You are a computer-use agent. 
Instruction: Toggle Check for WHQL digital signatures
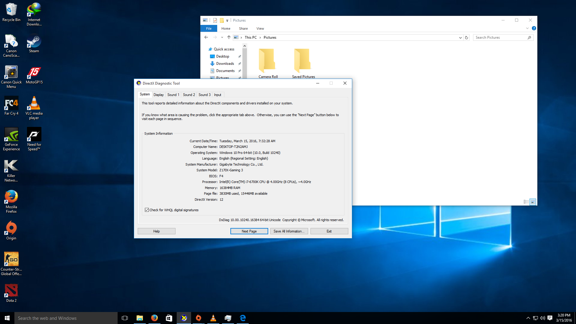(x=147, y=210)
